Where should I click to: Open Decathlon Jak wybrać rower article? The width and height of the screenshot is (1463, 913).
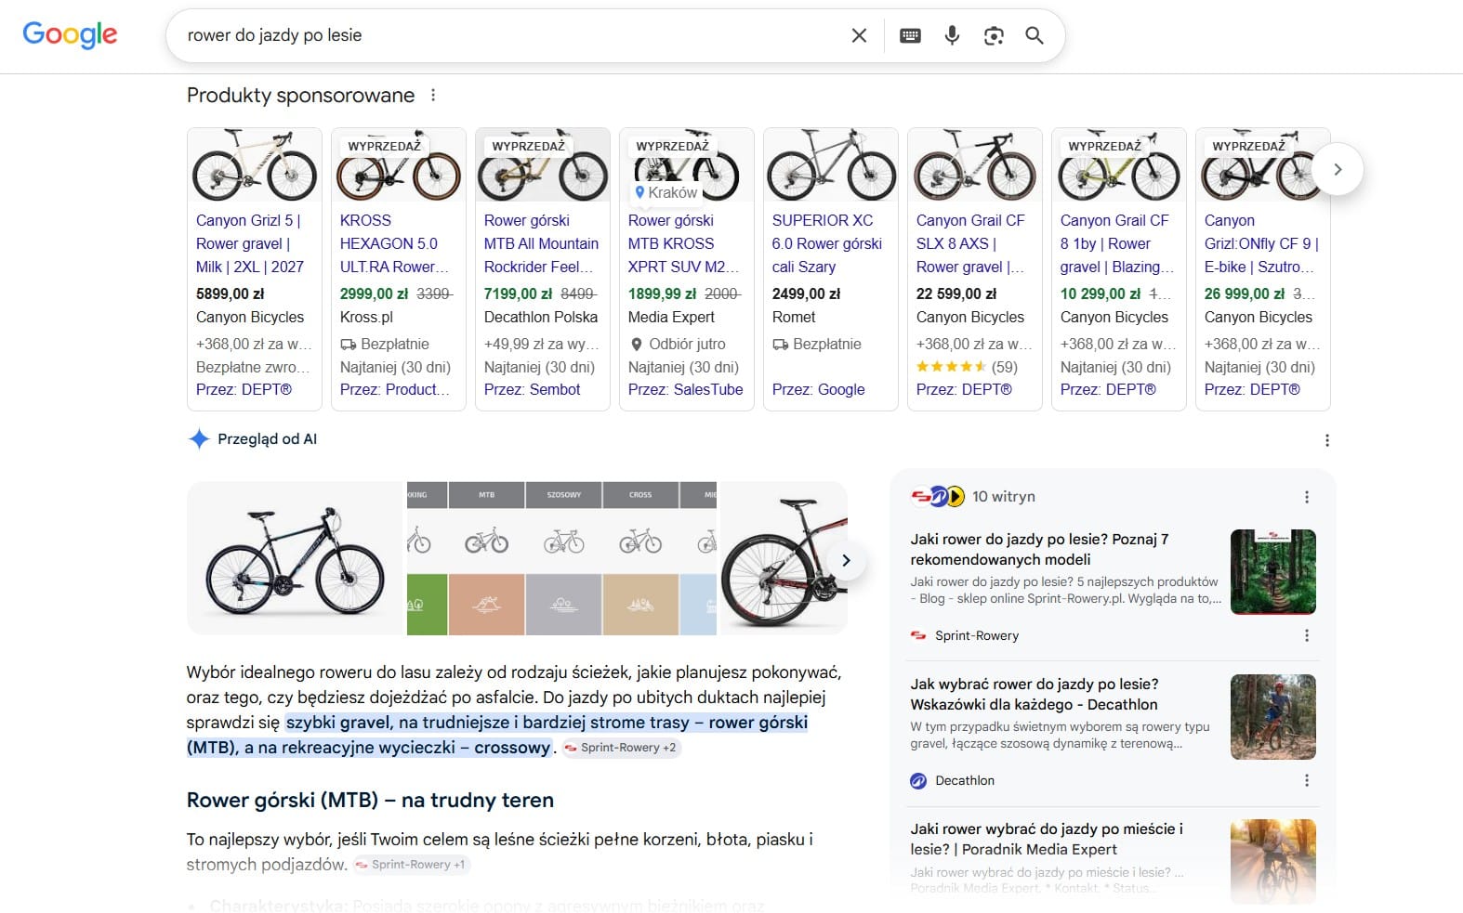point(1035,694)
